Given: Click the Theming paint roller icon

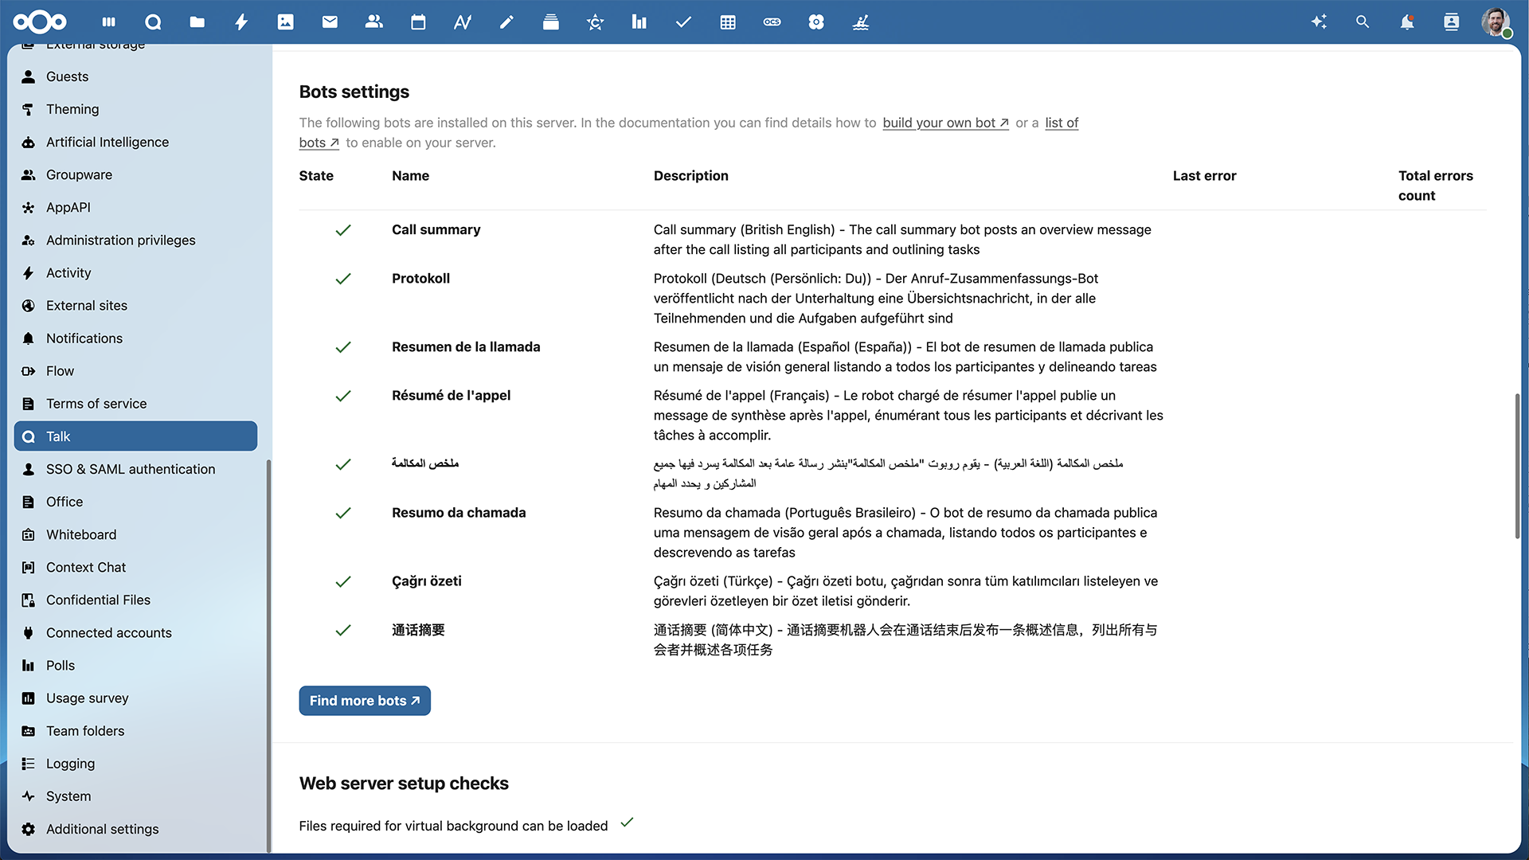Looking at the screenshot, I should point(29,109).
